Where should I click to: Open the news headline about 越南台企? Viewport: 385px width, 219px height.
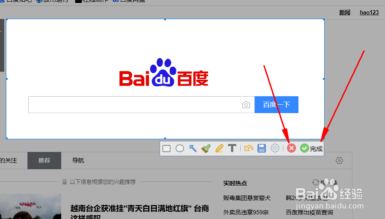click(x=139, y=212)
